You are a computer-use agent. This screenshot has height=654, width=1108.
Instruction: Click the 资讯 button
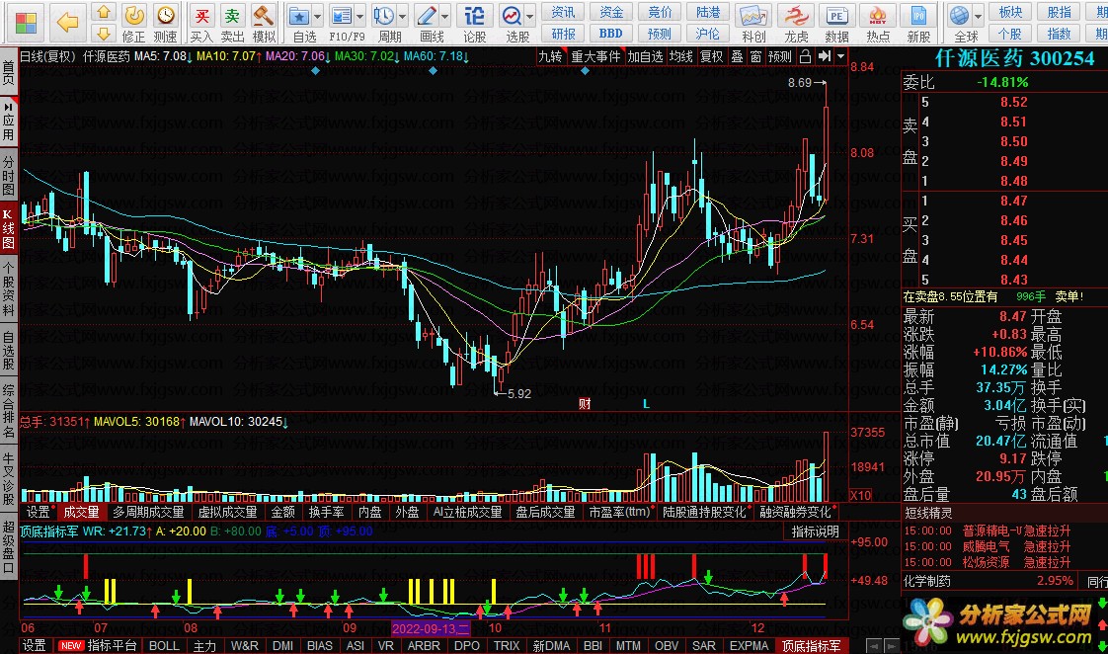click(x=563, y=12)
